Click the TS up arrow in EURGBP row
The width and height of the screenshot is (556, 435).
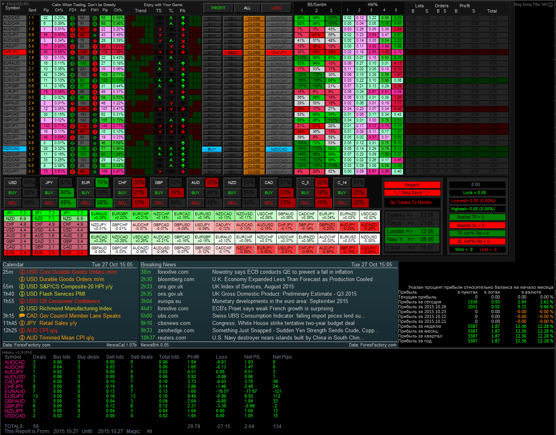coord(159,87)
